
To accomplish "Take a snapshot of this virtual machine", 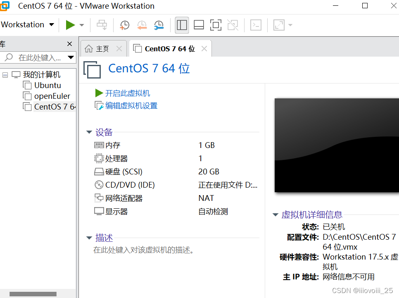I will (x=125, y=25).
